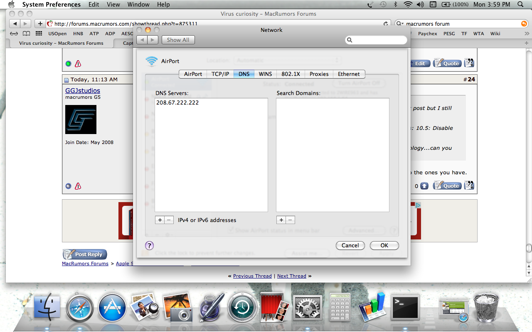The height and width of the screenshot is (332, 532).
Task: Open the Help menu
Action: (x=163, y=5)
